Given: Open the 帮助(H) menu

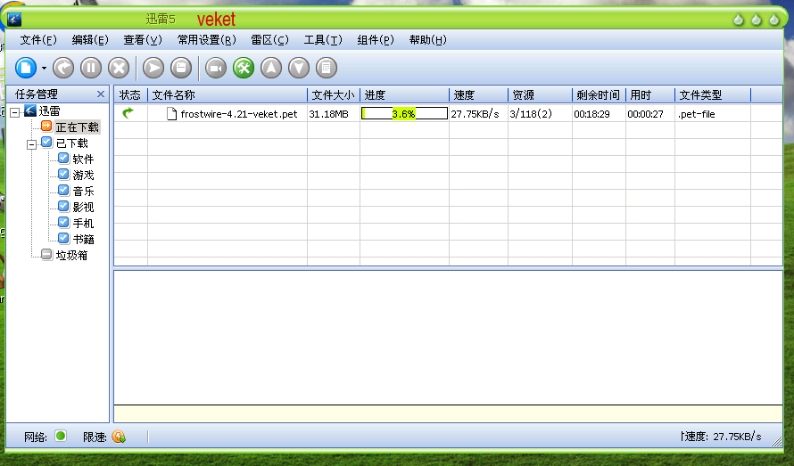Looking at the screenshot, I should [x=428, y=40].
